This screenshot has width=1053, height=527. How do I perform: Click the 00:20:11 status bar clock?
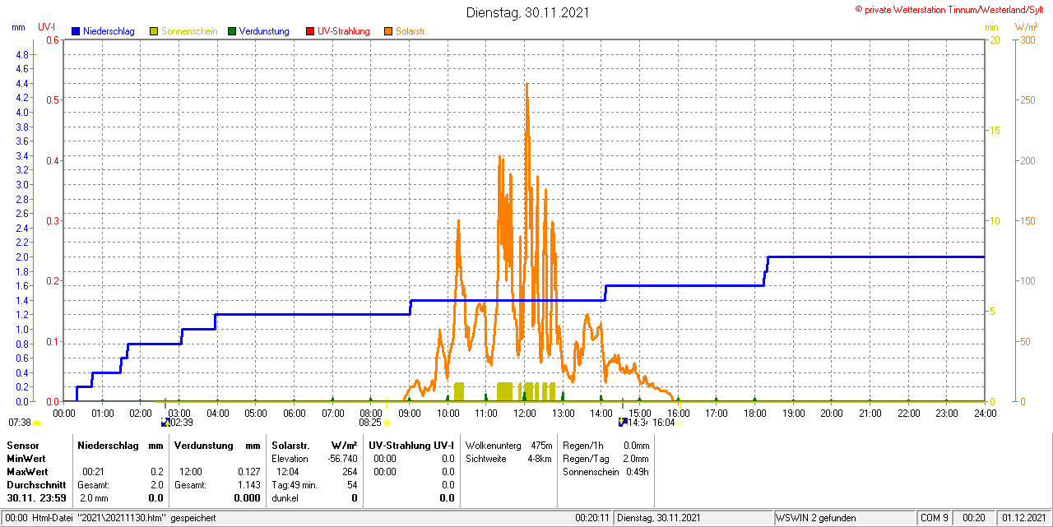(x=592, y=518)
